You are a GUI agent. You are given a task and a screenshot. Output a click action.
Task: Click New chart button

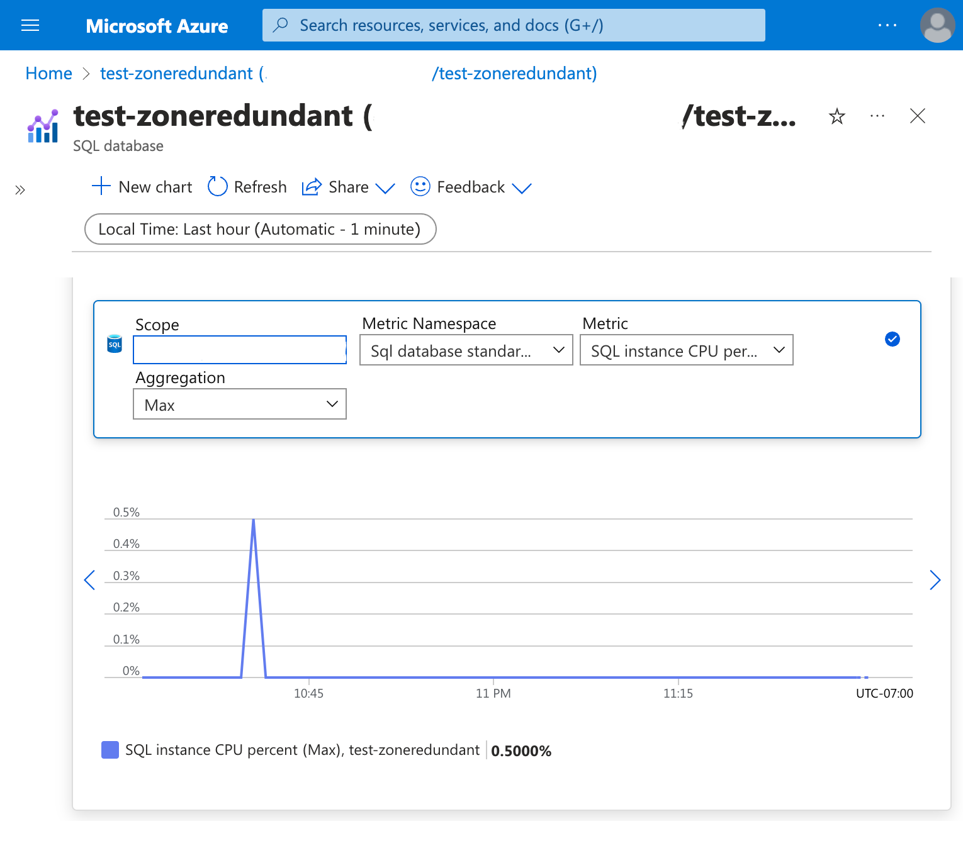[142, 187]
